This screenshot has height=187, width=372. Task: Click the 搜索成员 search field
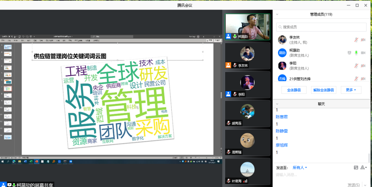coord(321,27)
